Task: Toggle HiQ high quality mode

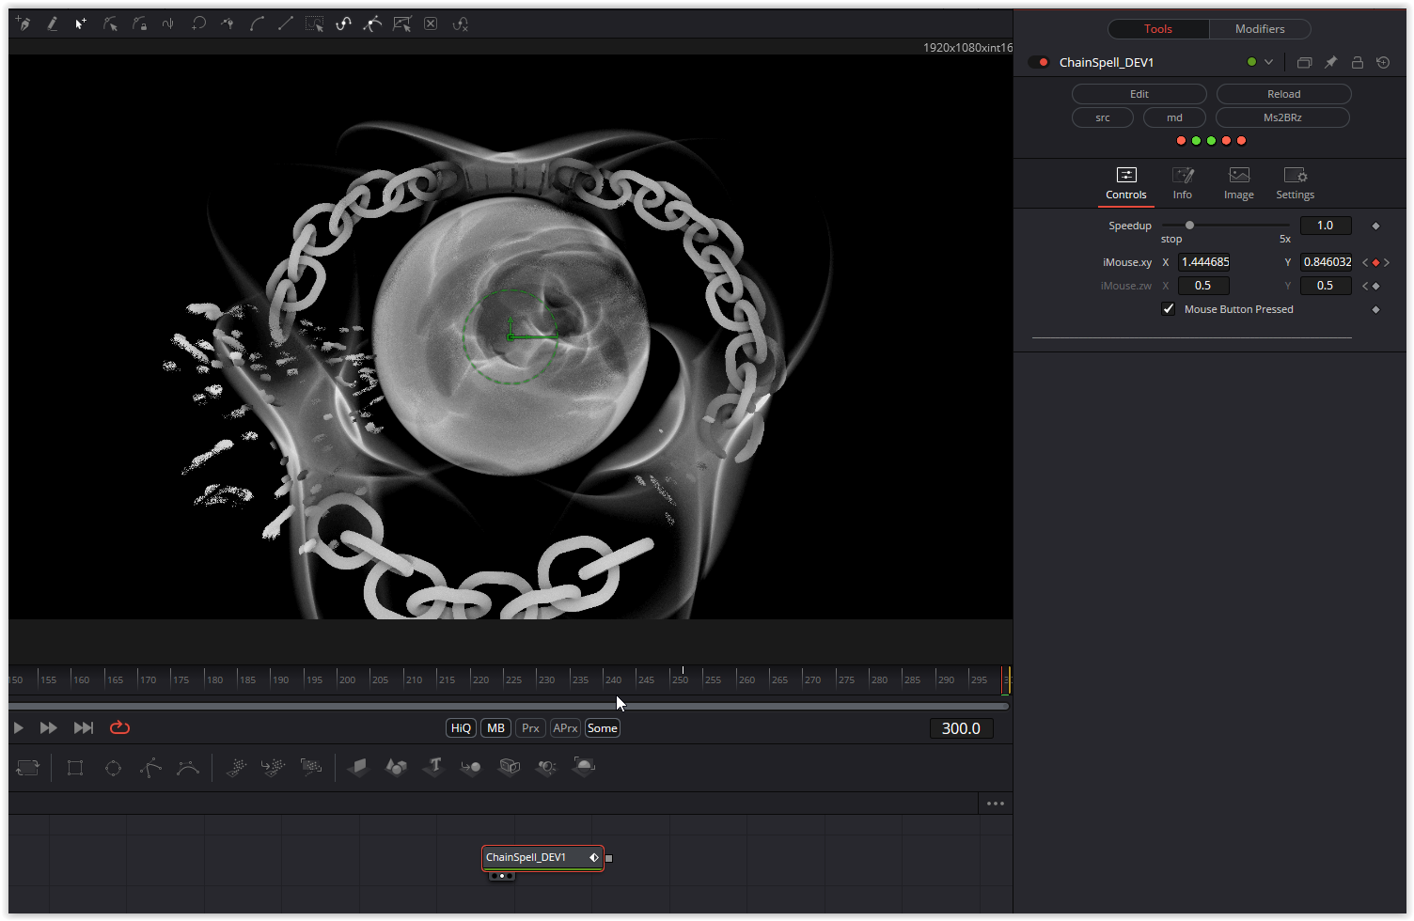Action: (461, 728)
